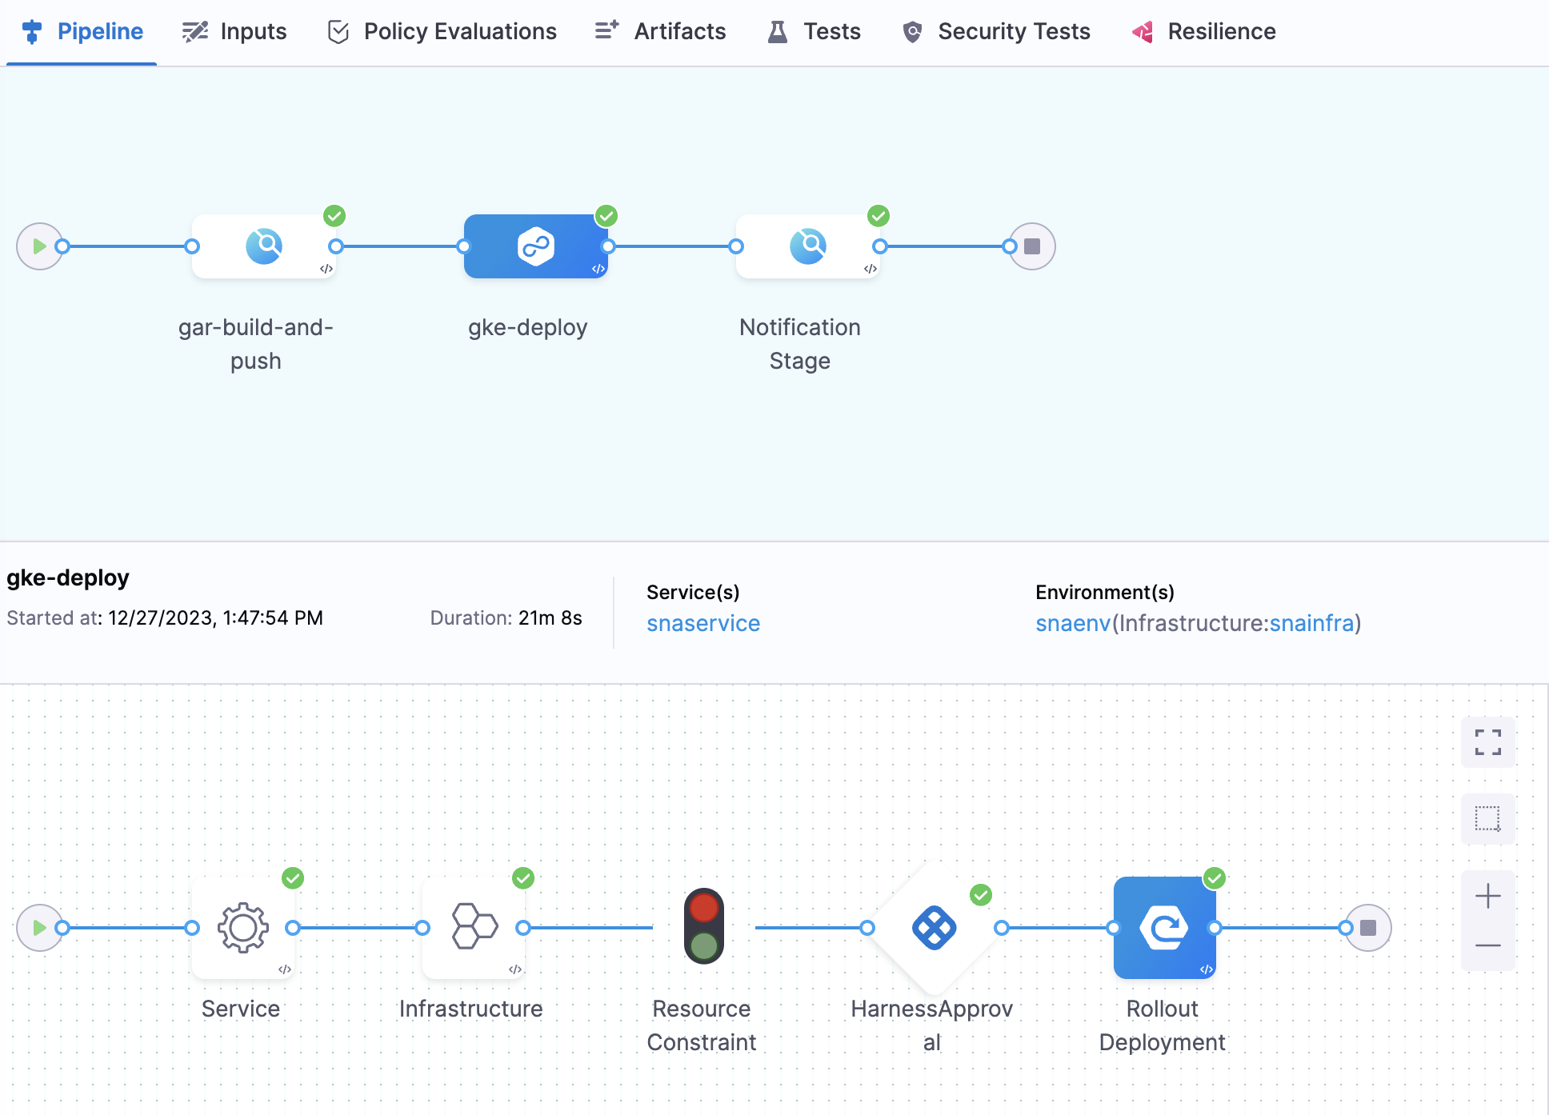This screenshot has height=1115, width=1549.
Task: Open the Notification Stage node
Action: click(x=808, y=246)
